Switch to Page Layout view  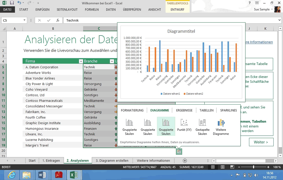pyautogui.click(x=222, y=167)
